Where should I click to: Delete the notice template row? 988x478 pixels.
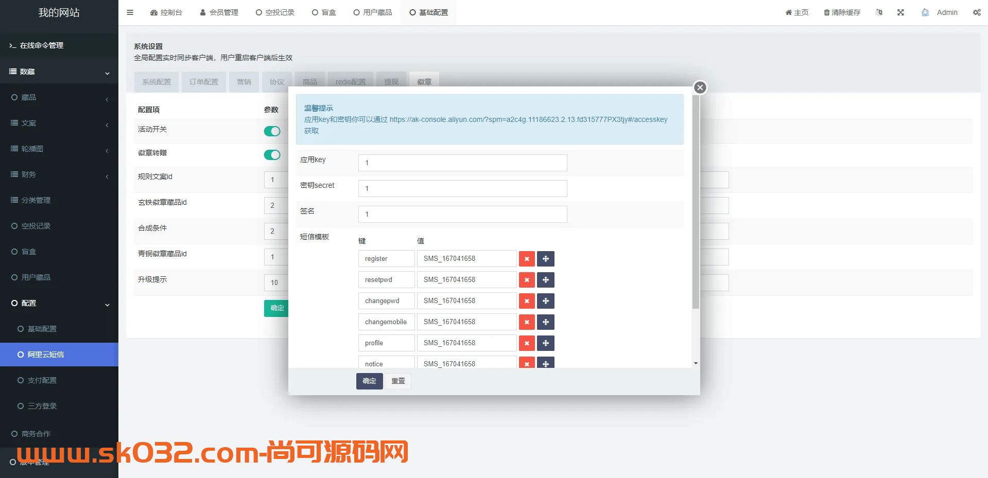(527, 363)
